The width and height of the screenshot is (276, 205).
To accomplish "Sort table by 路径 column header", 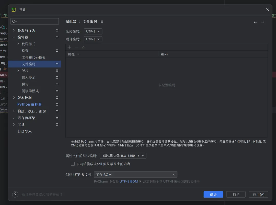I will (112, 54).
